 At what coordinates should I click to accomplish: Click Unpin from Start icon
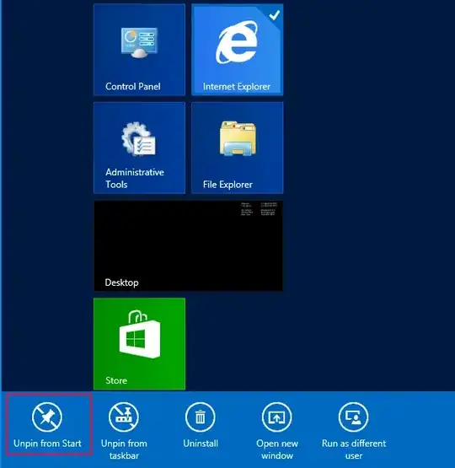pos(47,417)
